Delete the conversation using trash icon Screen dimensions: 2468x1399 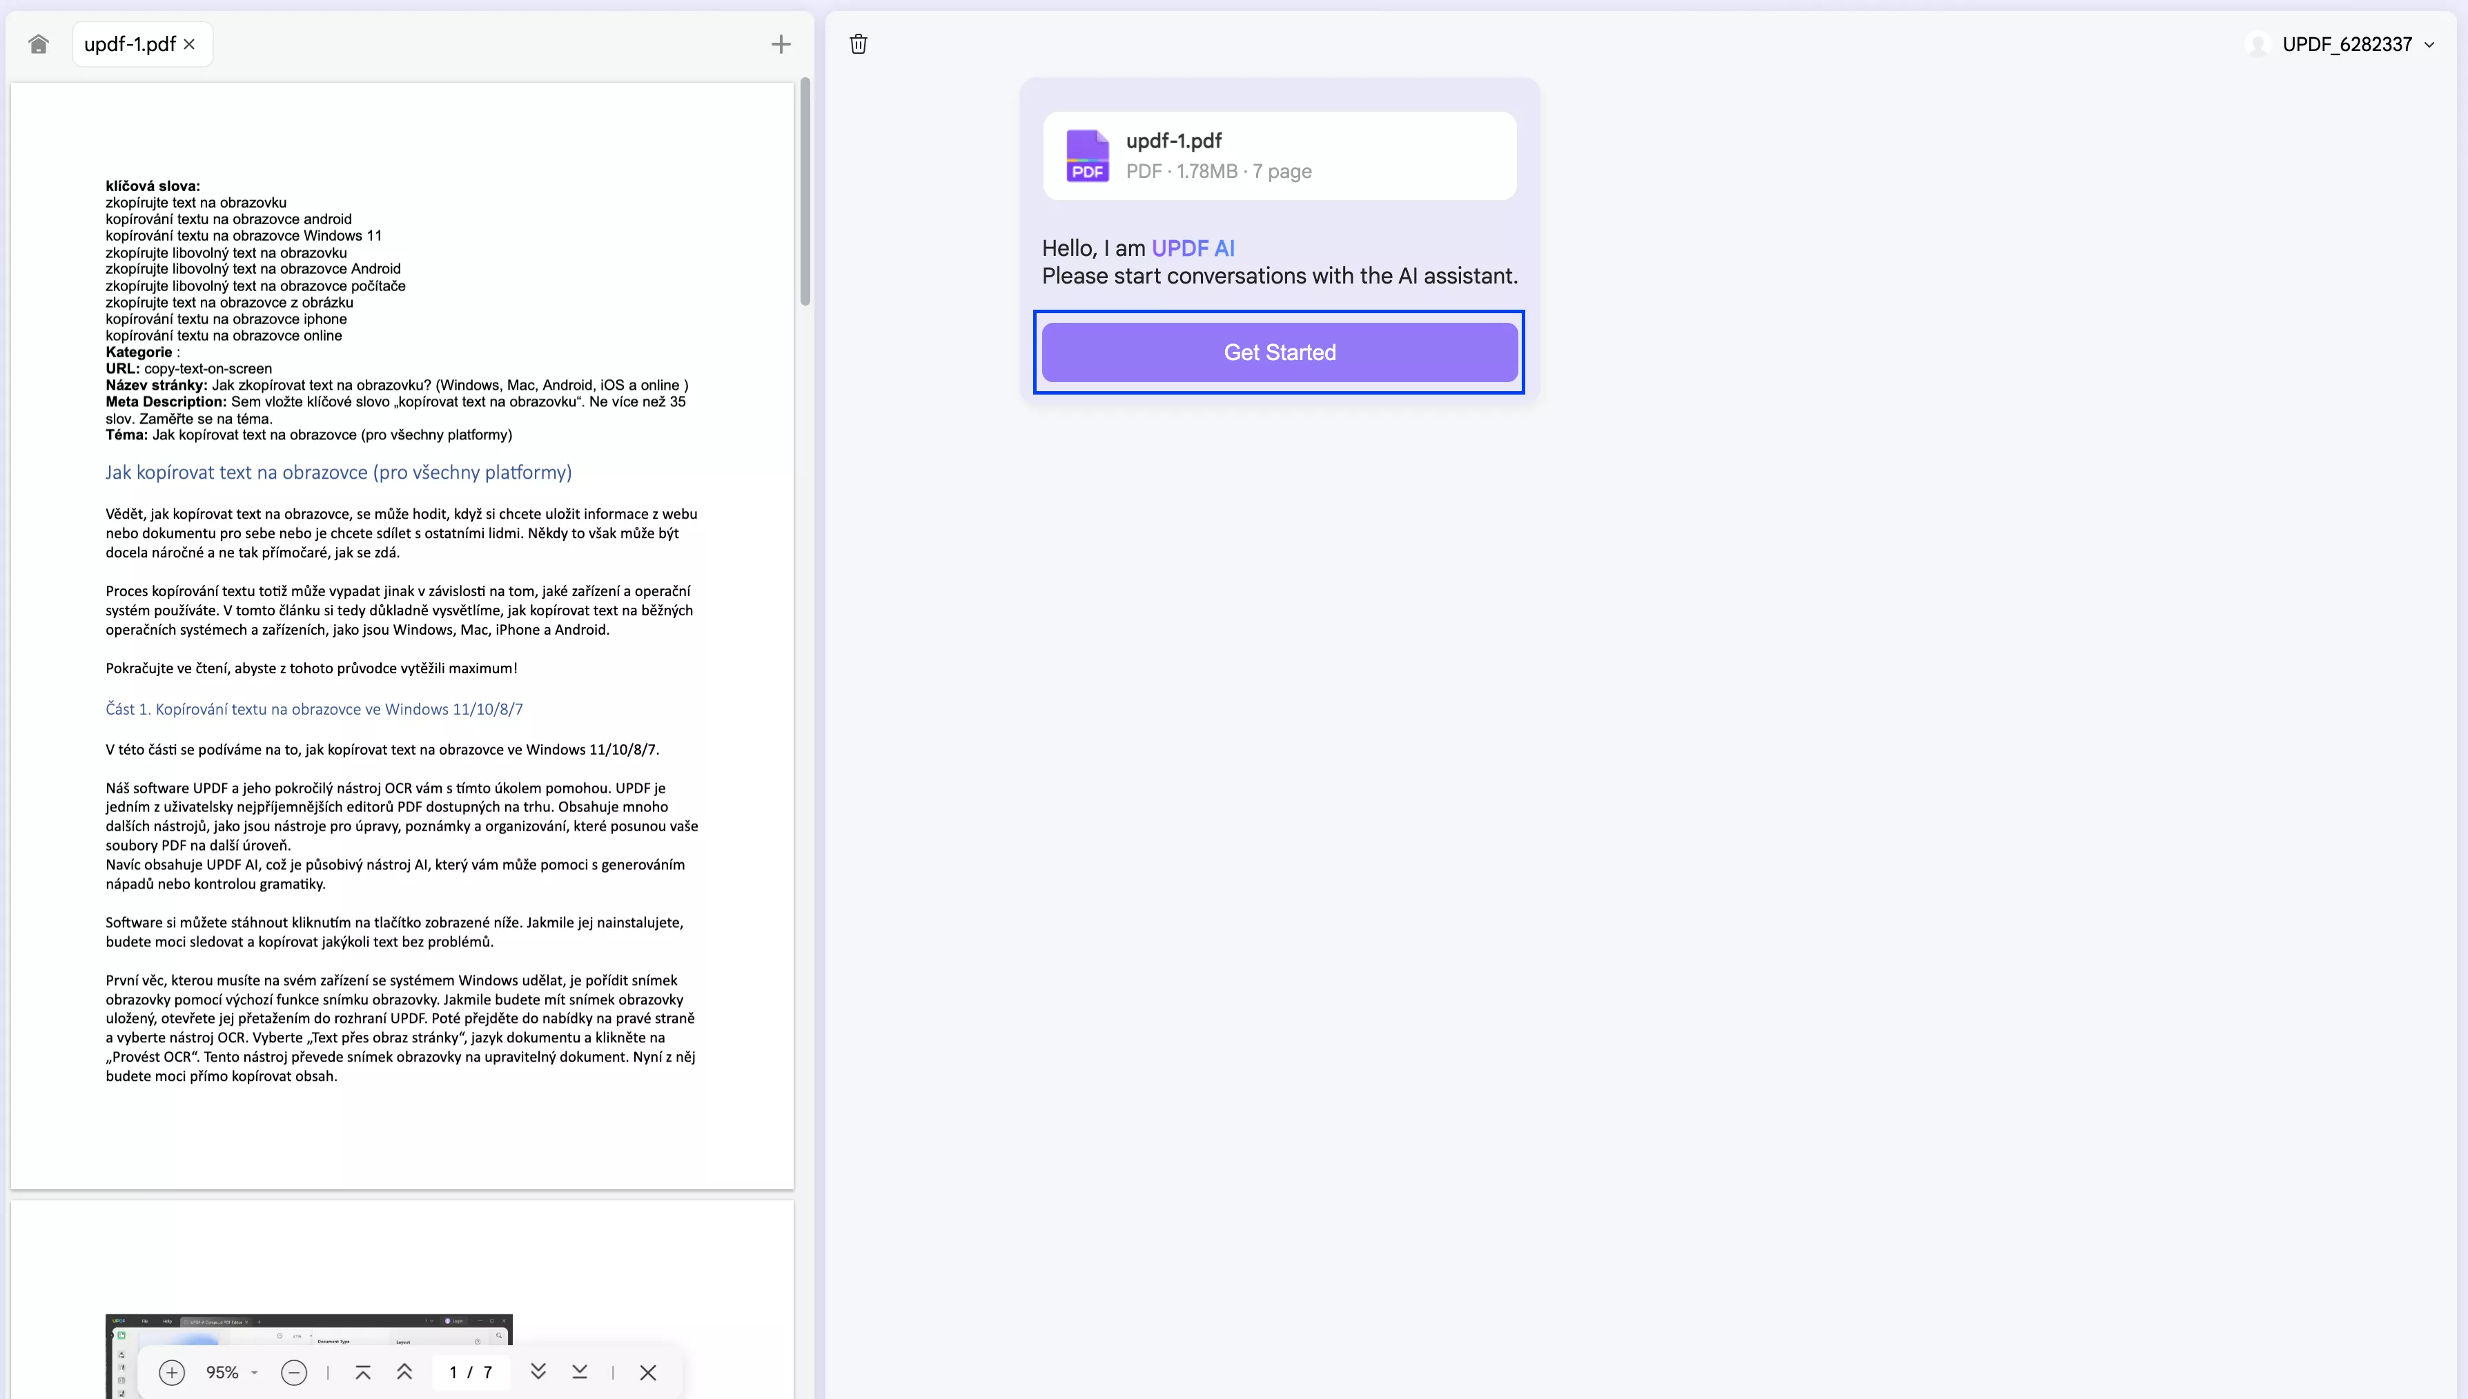point(859,43)
